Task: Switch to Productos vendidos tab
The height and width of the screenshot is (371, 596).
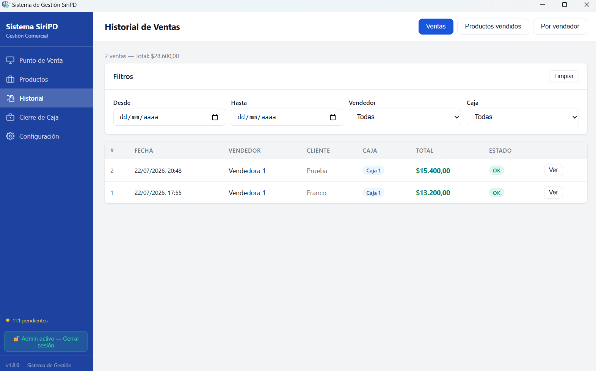Action: pyautogui.click(x=493, y=27)
